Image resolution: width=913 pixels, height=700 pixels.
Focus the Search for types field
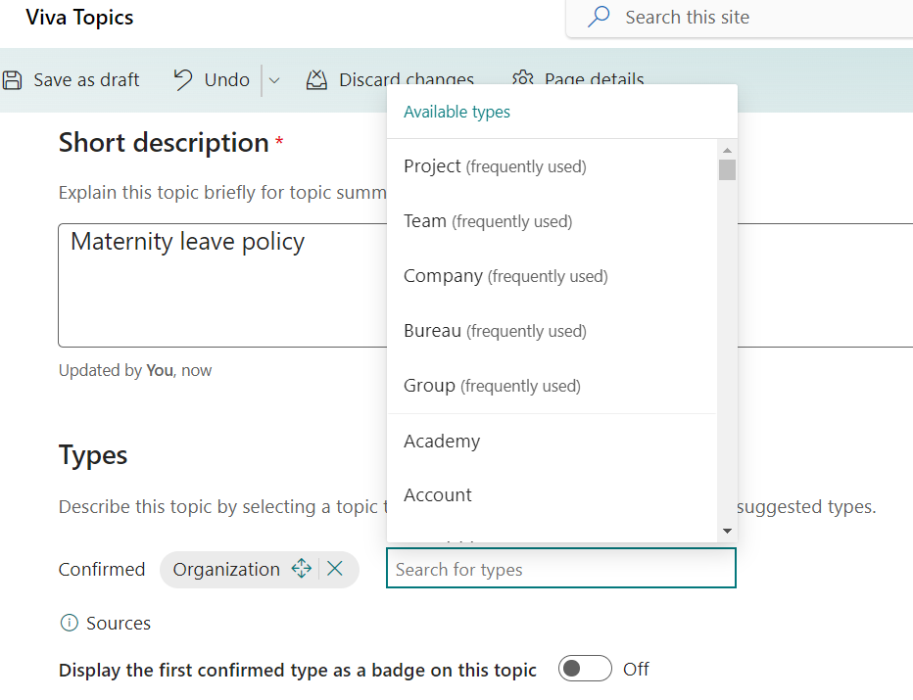(x=561, y=569)
